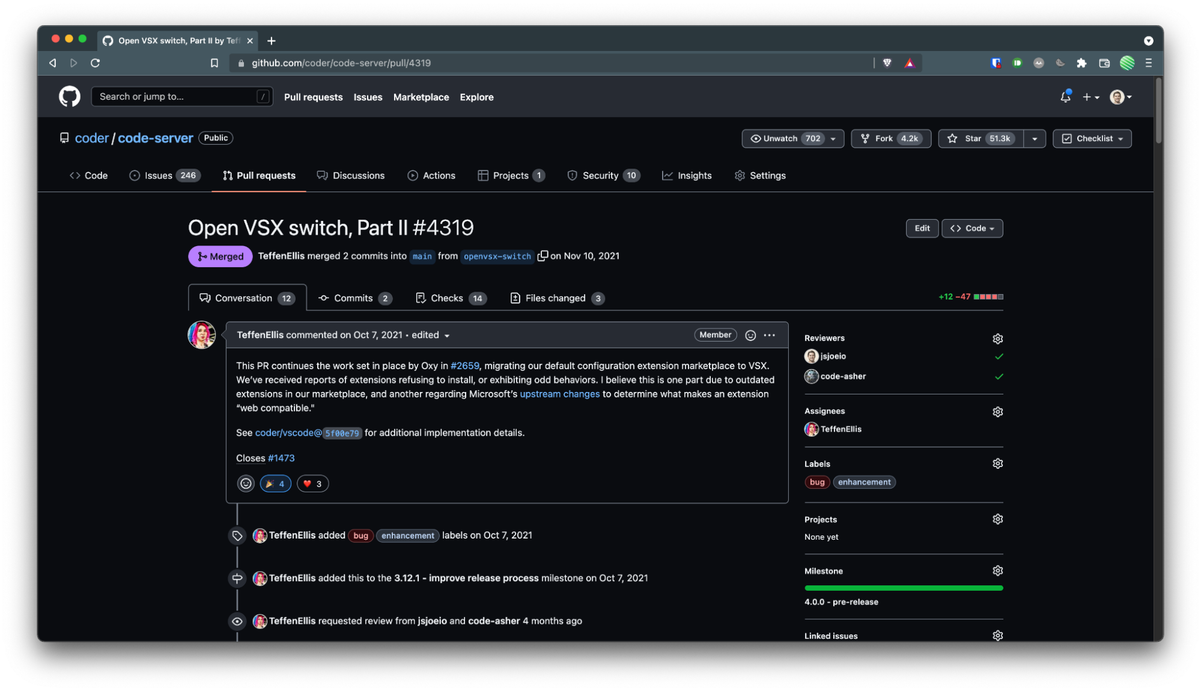Image resolution: width=1201 pixels, height=691 pixels.
Task: Copy the openvsx-switch branch name icon
Action: click(x=543, y=256)
